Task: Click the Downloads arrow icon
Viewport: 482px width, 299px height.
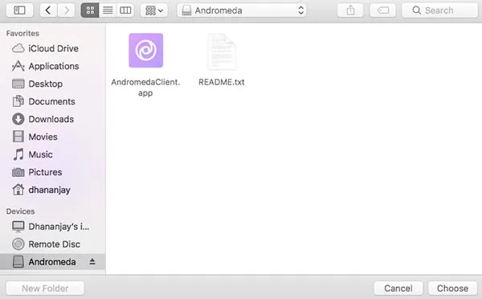Action: (x=18, y=119)
